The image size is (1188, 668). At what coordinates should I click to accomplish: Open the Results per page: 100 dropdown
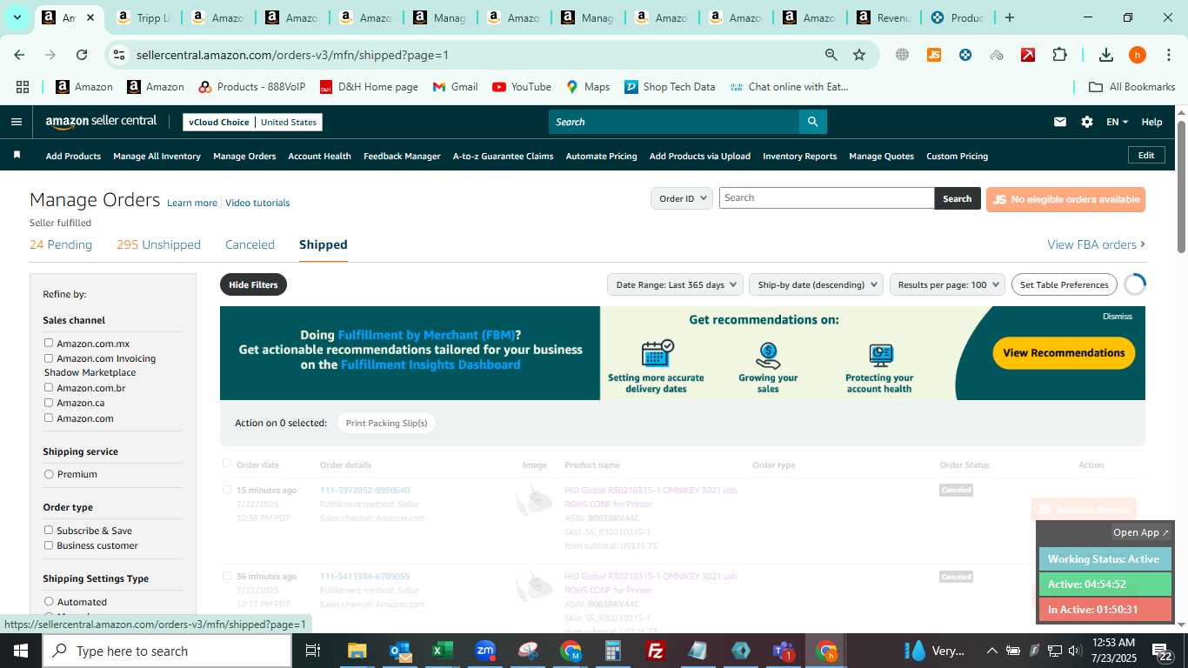(x=947, y=284)
